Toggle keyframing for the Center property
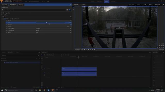This screenshot has height=92, width=165. 7,27
